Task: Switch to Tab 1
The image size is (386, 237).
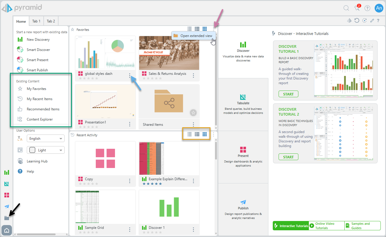Action: click(36, 21)
